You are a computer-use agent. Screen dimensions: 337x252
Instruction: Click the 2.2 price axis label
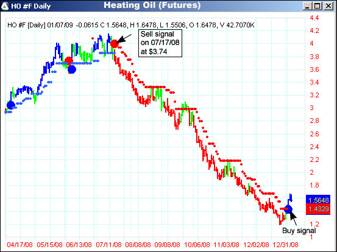[314, 159]
